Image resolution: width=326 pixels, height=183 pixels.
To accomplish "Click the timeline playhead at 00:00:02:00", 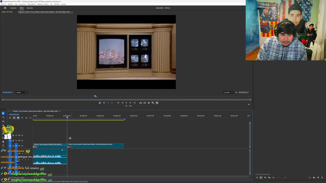I will pos(67,118).
